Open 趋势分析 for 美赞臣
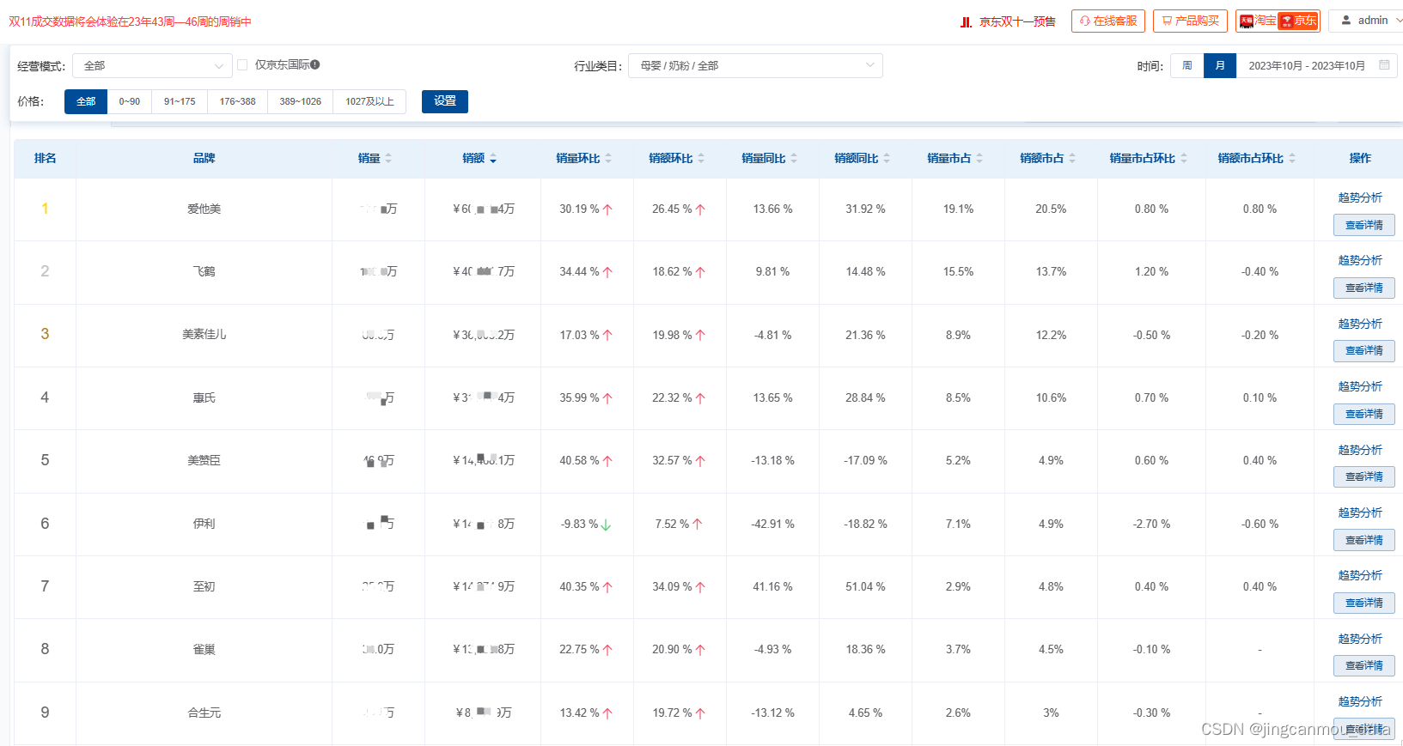Image resolution: width=1403 pixels, height=746 pixels. [x=1360, y=450]
